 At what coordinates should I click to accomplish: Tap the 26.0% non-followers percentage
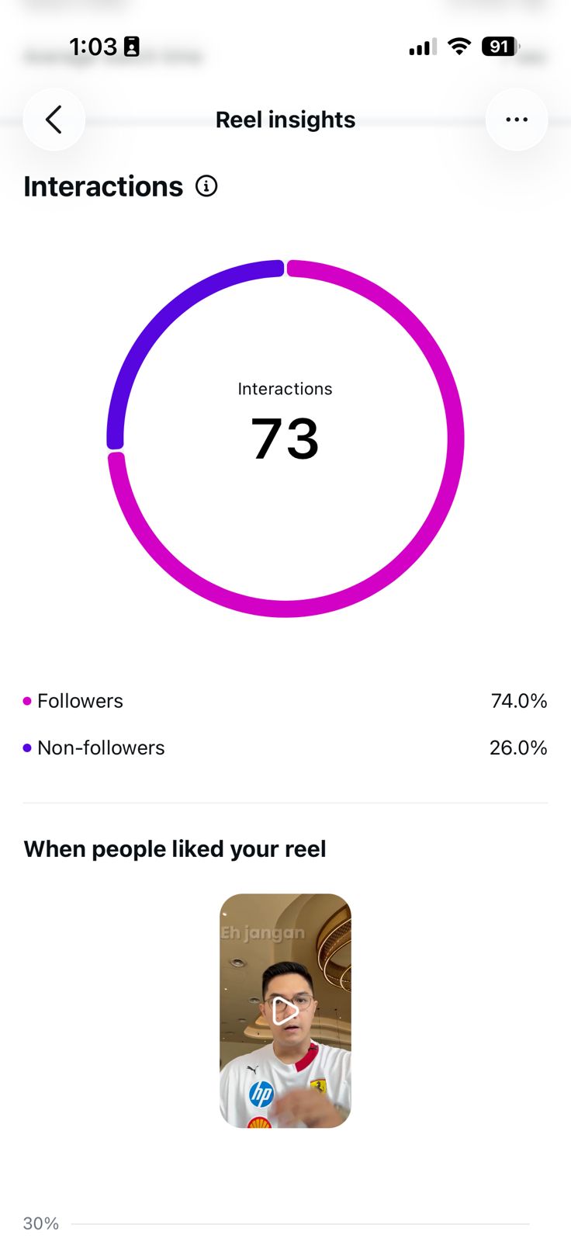pos(518,748)
